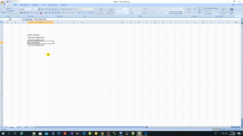Open the font size 11 dropdown

pos(36,9)
